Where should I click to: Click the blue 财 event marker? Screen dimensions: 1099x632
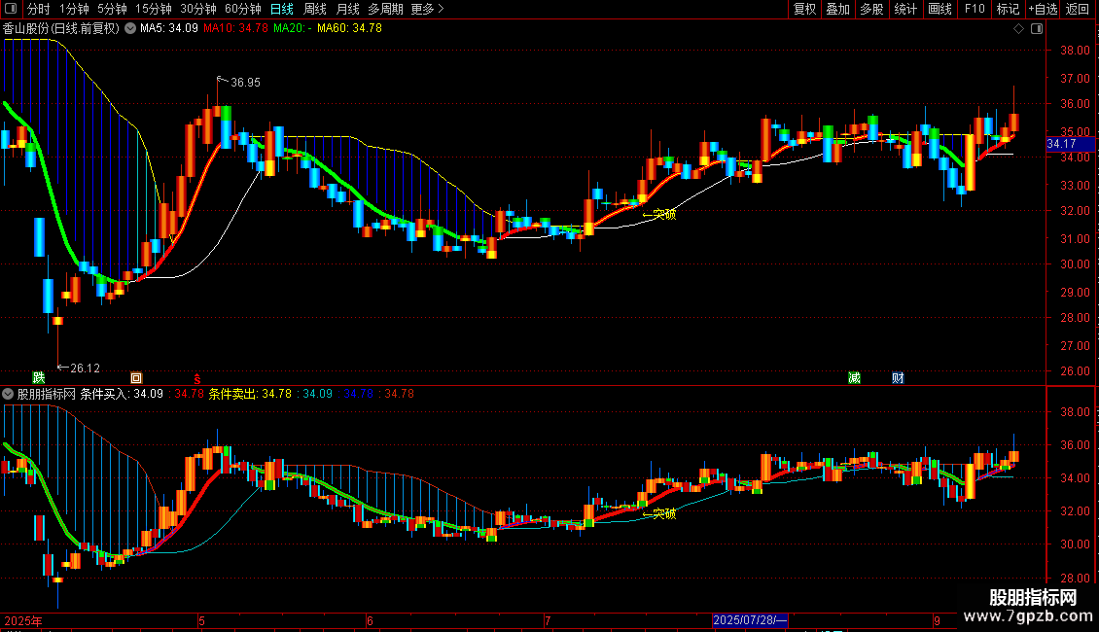pyautogui.click(x=898, y=377)
